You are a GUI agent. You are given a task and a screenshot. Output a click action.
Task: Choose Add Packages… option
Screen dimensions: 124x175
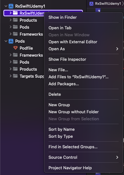64,84
